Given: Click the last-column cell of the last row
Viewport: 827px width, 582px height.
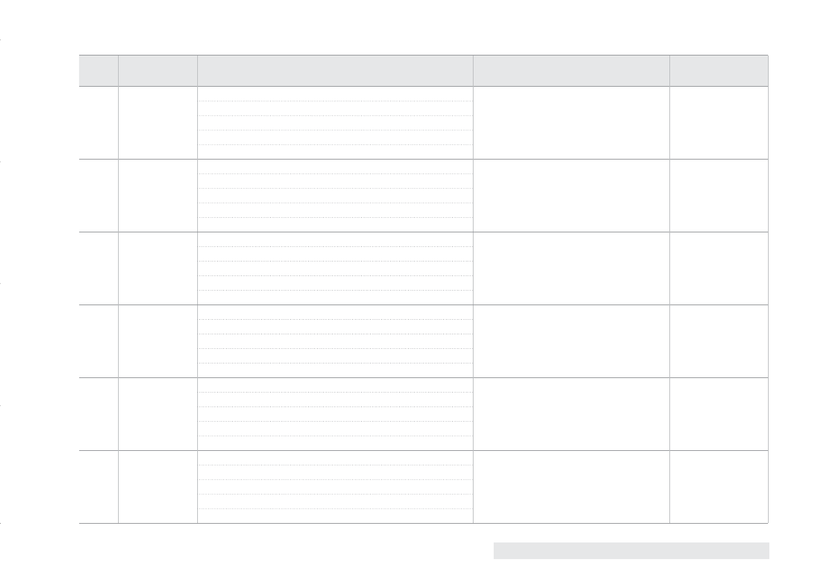Looking at the screenshot, I should [x=719, y=487].
